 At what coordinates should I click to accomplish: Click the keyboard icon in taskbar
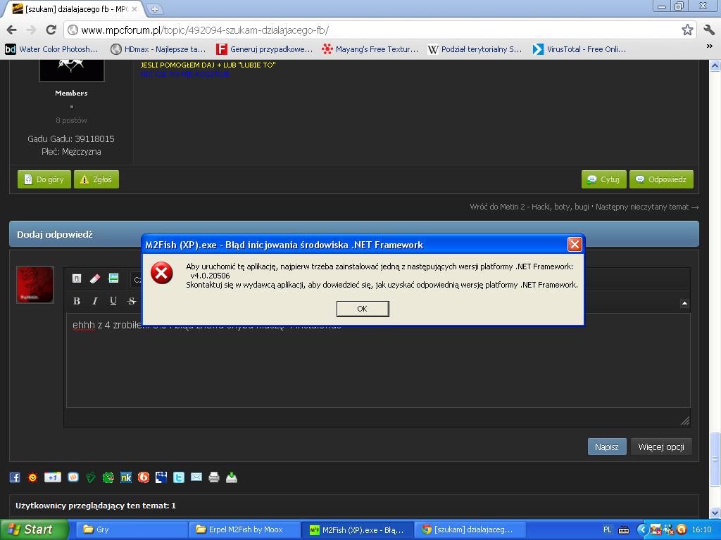tap(624, 530)
